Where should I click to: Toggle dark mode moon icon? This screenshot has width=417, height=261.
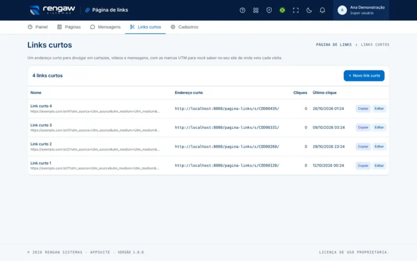coord(309,10)
